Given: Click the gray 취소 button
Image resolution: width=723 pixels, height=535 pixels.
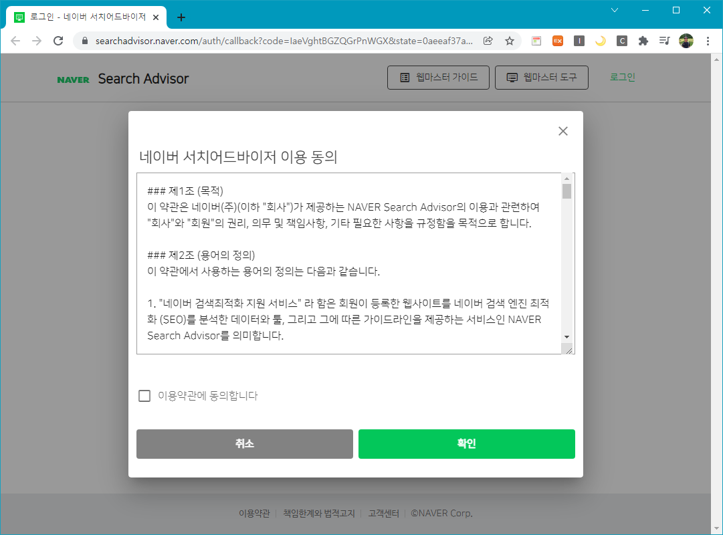Looking at the screenshot, I should tap(244, 443).
